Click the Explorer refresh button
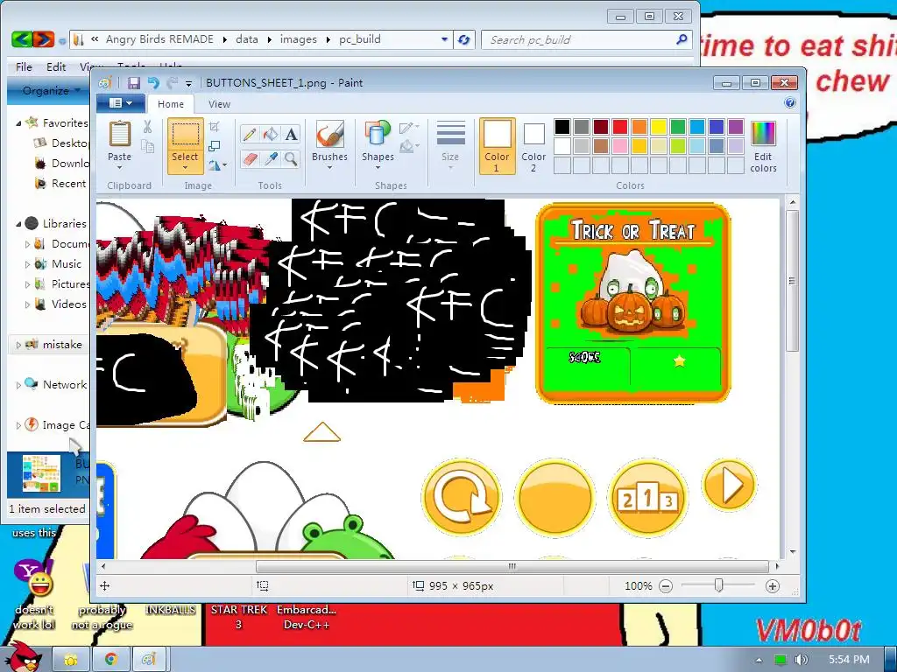The width and height of the screenshot is (897, 672). (464, 39)
